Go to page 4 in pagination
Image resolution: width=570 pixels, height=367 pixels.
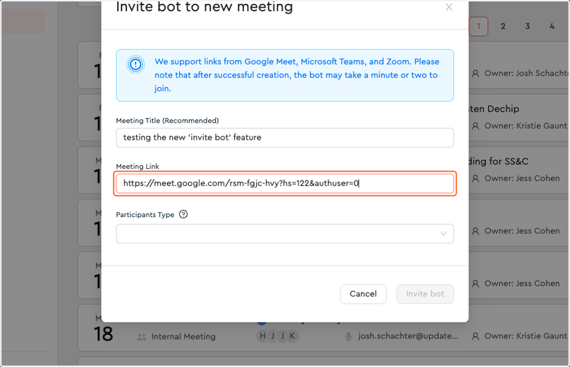552,27
